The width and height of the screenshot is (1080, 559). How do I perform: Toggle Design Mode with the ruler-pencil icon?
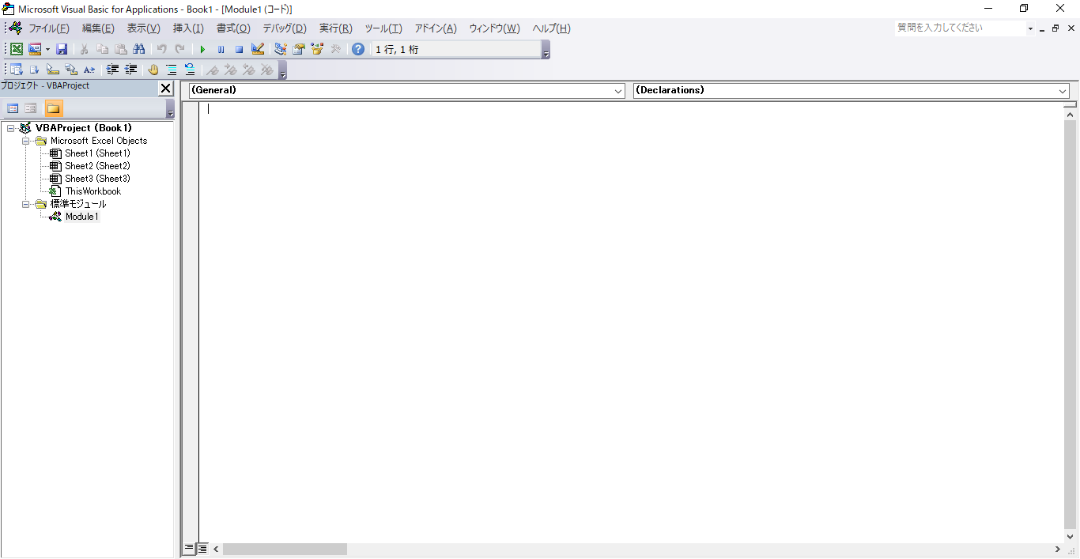258,49
